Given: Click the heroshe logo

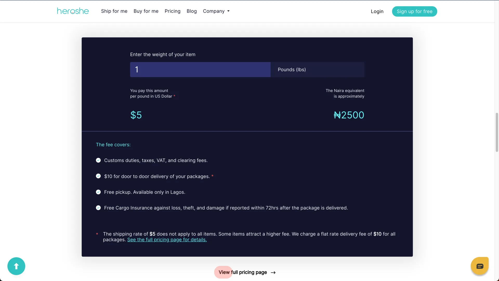Looking at the screenshot, I should (x=73, y=11).
